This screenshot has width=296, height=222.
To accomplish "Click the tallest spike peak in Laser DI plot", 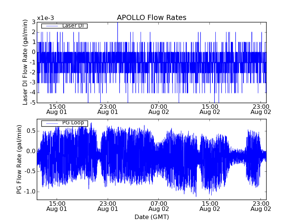I will coord(118,23).
